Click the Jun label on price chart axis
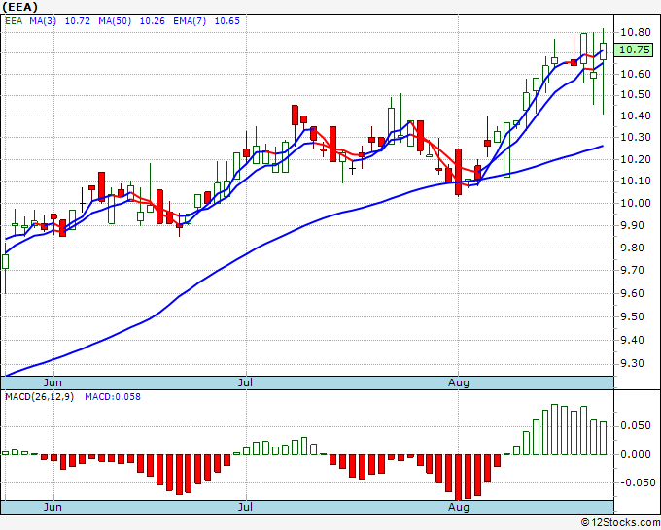The height and width of the screenshot is (530, 661). point(52,382)
